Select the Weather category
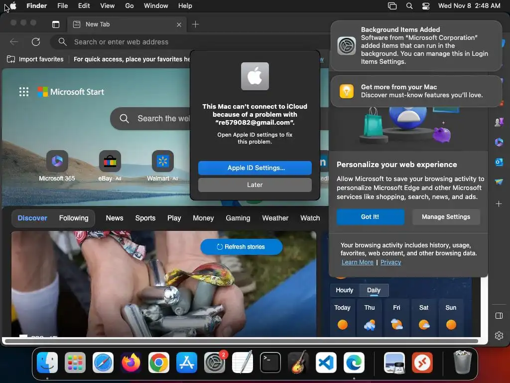This screenshot has width=510, height=383. pos(275,218)
